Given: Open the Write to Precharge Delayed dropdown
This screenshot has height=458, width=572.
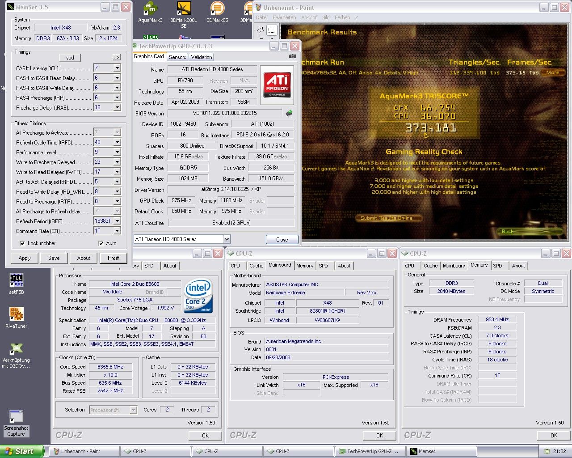Looking at the screenshot, I should tap(117, 162).
